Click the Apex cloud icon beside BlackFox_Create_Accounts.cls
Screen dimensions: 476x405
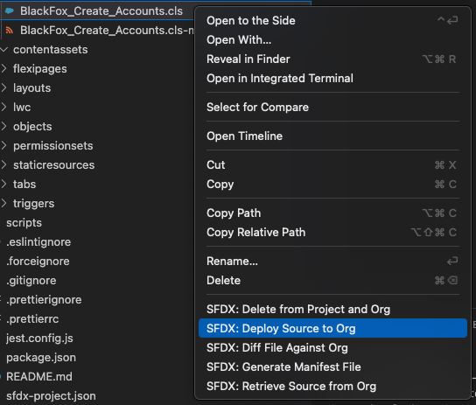tap(10, 10)
